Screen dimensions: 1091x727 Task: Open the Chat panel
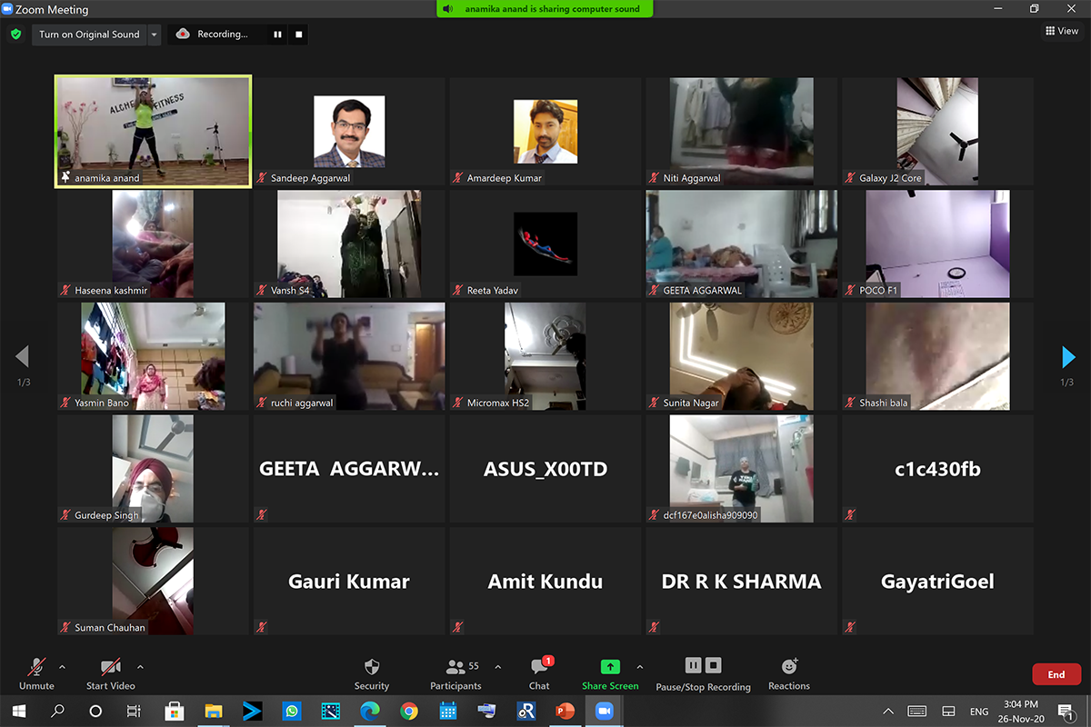(x=539, y=673)
